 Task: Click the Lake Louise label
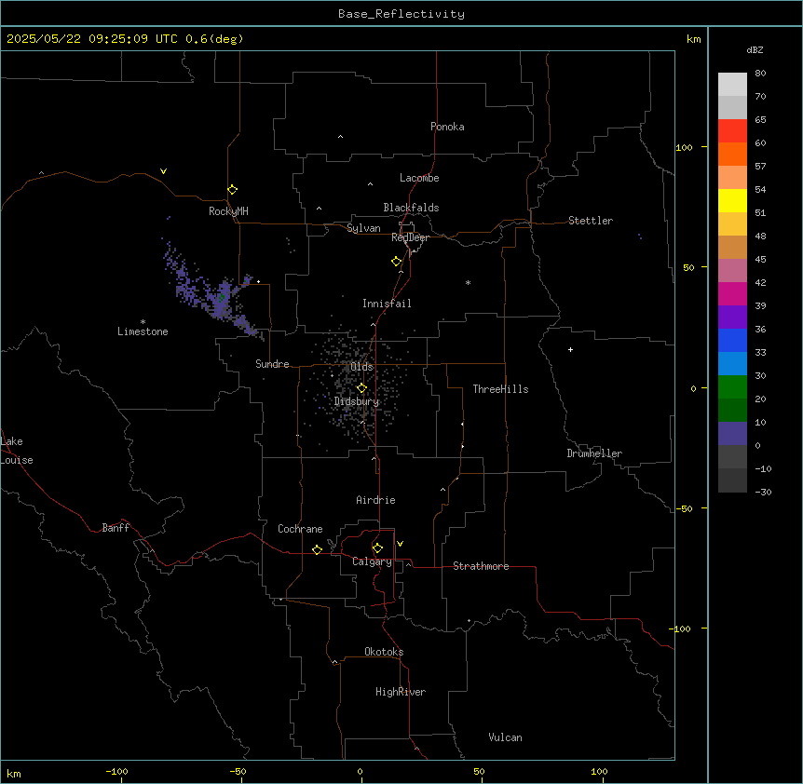coord(16,451)
